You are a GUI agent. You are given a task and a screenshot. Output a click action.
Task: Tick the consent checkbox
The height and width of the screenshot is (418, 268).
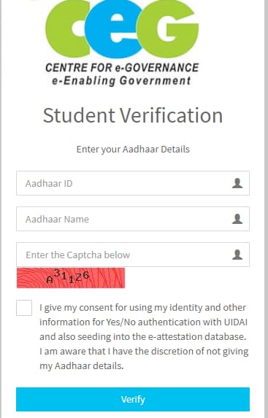(x=24, y=308)
